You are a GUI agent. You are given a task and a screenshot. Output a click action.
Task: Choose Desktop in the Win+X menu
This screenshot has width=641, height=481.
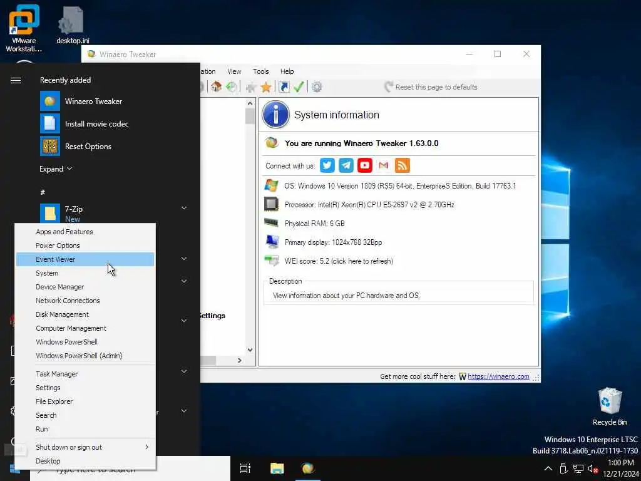coord(85,461)
